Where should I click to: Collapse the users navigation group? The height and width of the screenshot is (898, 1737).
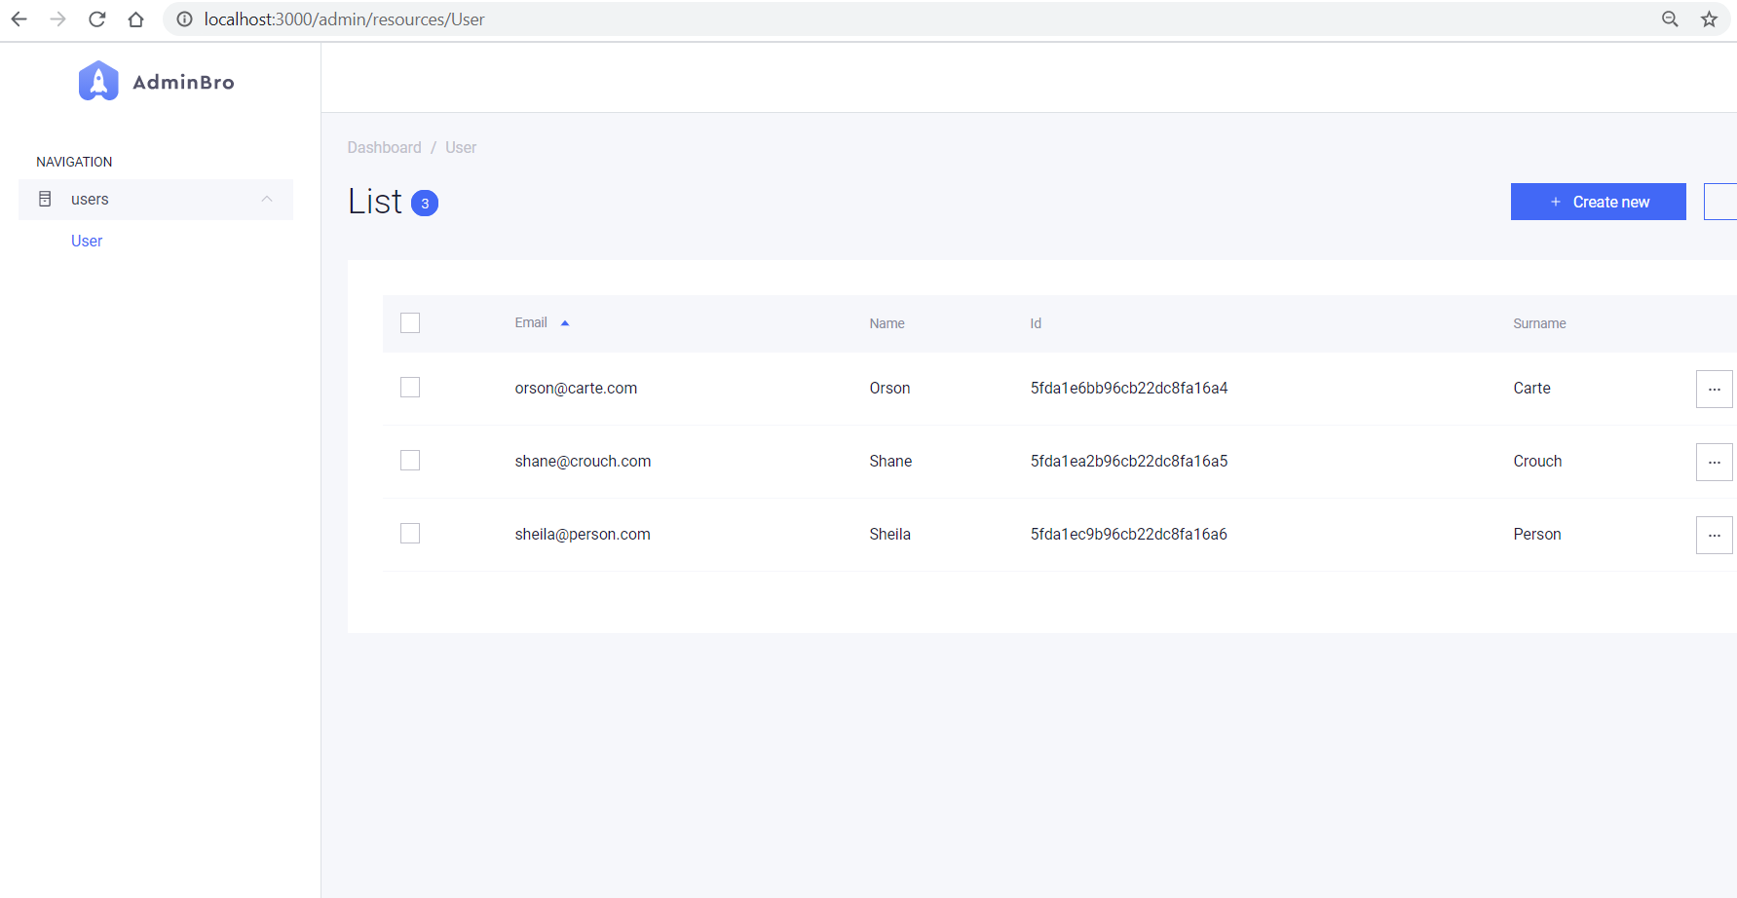[267, 199]
